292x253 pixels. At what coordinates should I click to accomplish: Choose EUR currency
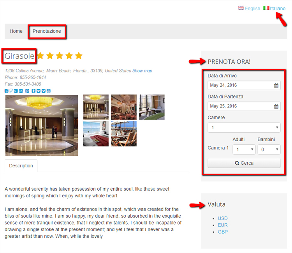223,225
